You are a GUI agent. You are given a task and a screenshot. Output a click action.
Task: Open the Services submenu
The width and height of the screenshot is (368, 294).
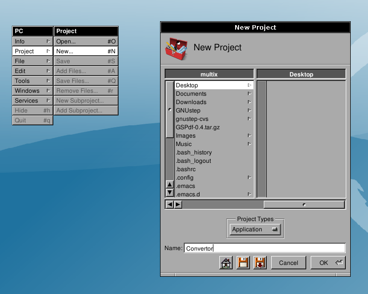(x=33, y=100)
